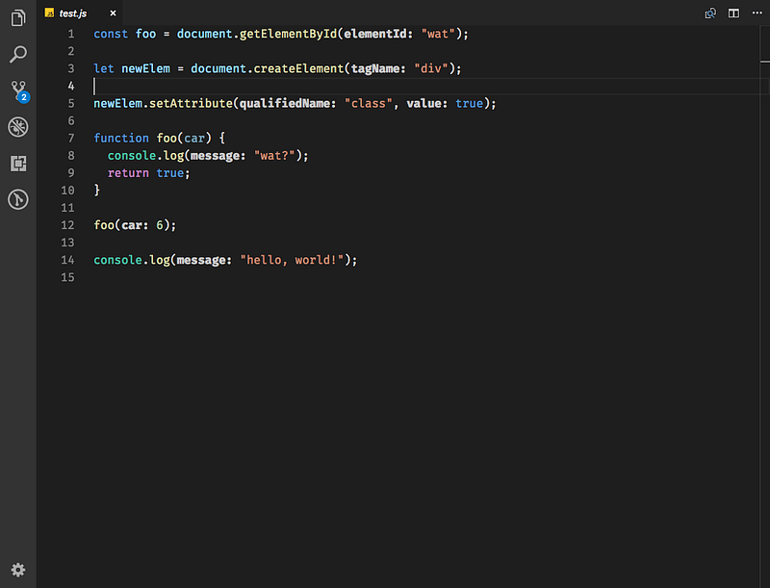The width and height of the screenshot is (770, 588).
Task: Open the Search panel in sidebar
Action: coord(18,55)
